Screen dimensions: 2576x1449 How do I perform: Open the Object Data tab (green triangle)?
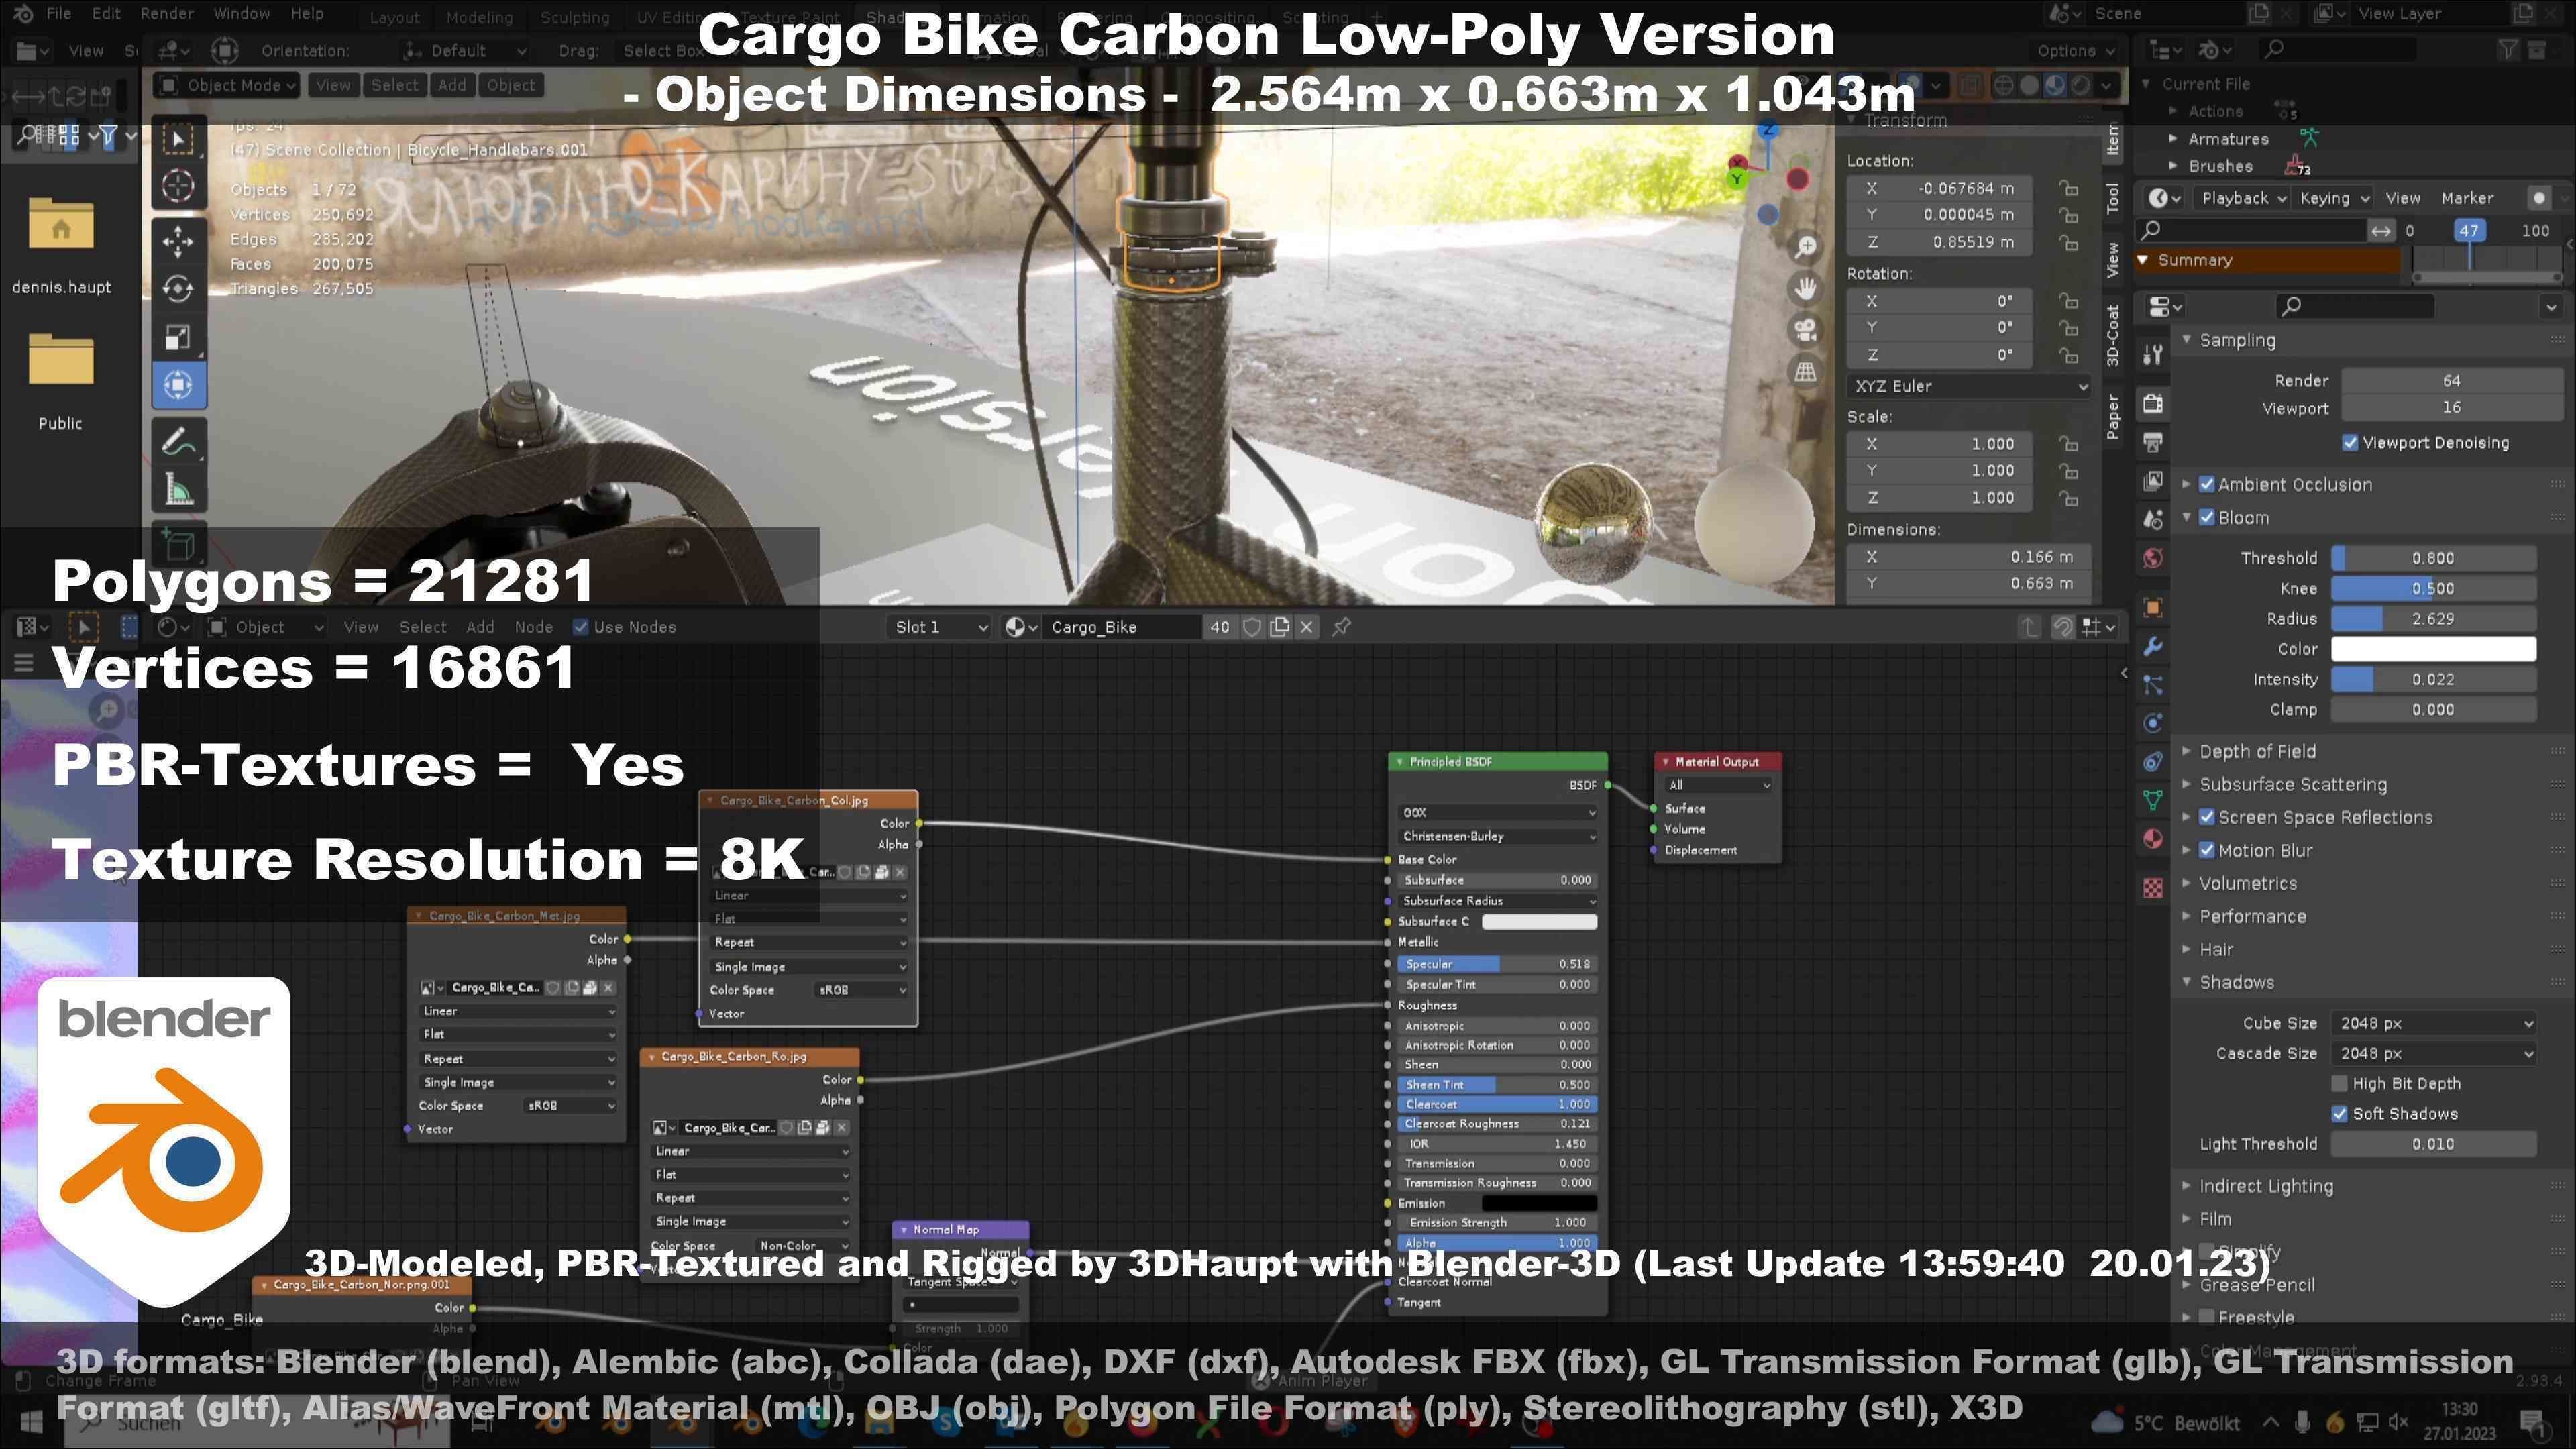point(2153,800)
